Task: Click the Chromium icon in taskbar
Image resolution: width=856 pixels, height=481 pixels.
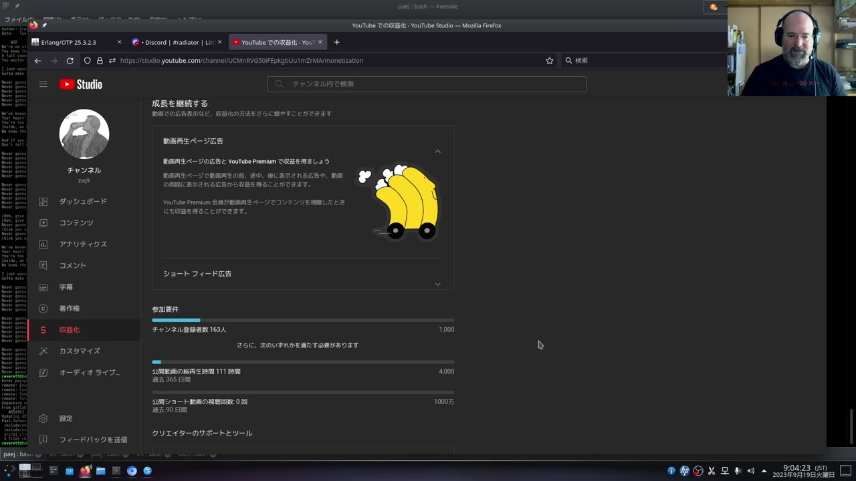Action: 132,470
